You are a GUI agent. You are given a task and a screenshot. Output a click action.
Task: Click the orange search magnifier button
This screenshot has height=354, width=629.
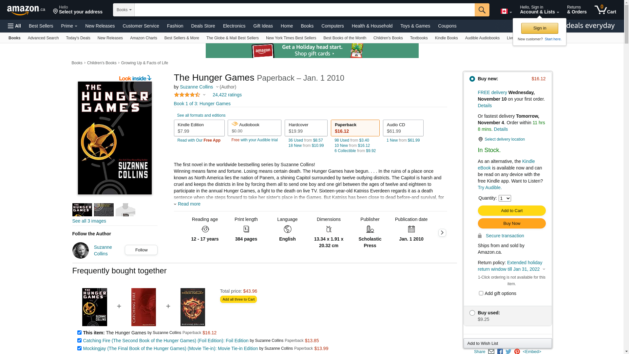tap(482, 10)
